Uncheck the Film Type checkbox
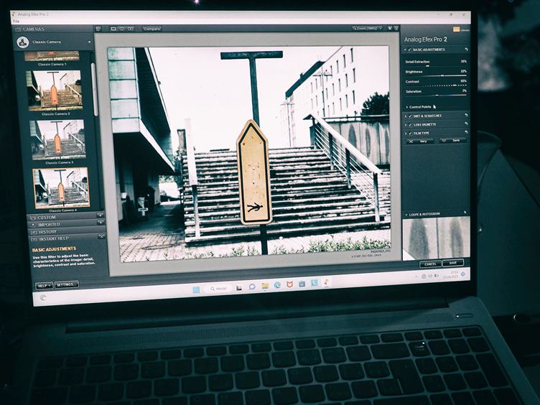 point(410,134)
